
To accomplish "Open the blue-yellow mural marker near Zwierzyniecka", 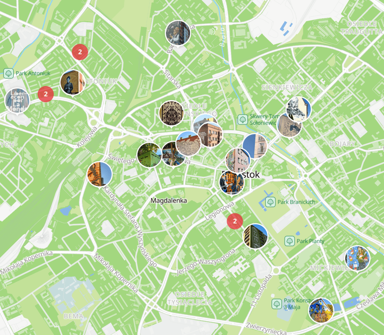I will click(x=321, y=311).
